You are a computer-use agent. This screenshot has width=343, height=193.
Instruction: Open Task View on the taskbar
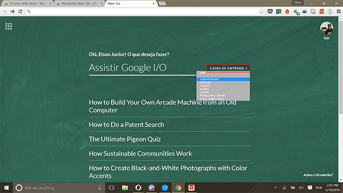pos(112,188)
